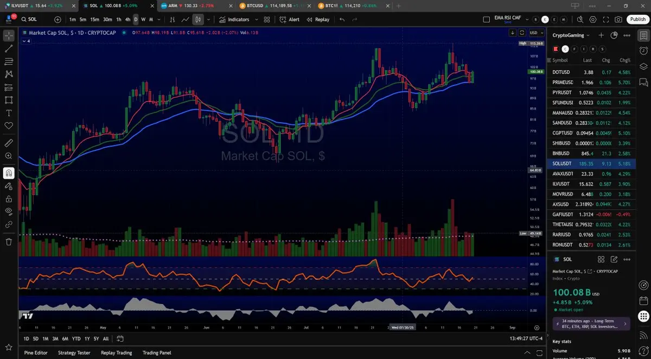The image size is (651, 359).
Task: Open the long-term investors news headline
Action: coord(591,324)
